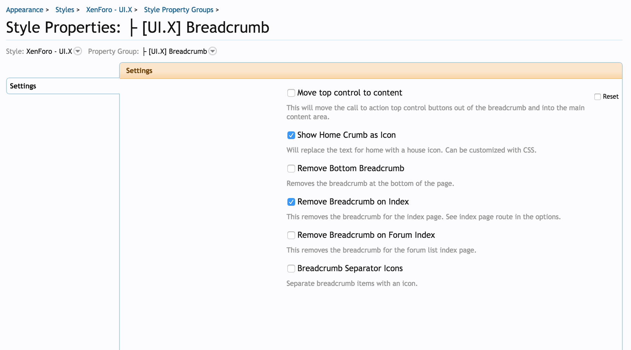Tick the Reset checkbox
Screen dimensions: 631x350
(x=598, y=97)
